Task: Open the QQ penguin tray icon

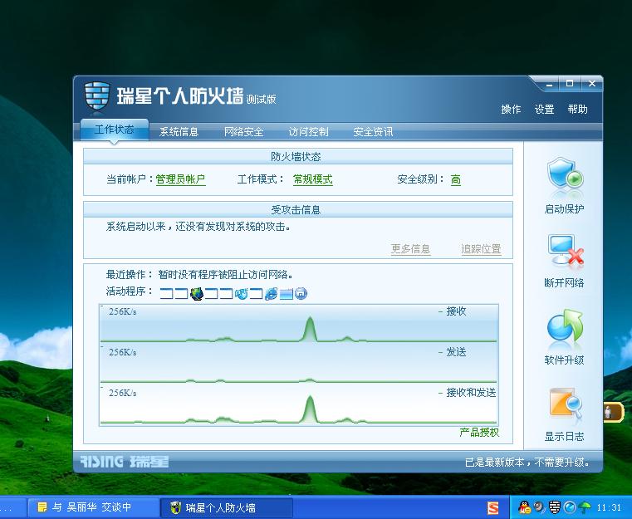Action: [524, 507]
